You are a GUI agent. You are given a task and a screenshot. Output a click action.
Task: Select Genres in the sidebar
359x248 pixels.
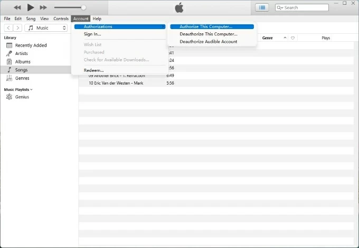click(x=22, y=78)
